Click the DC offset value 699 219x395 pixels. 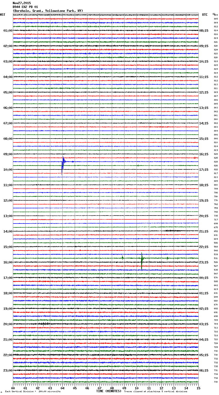(216, 224)
